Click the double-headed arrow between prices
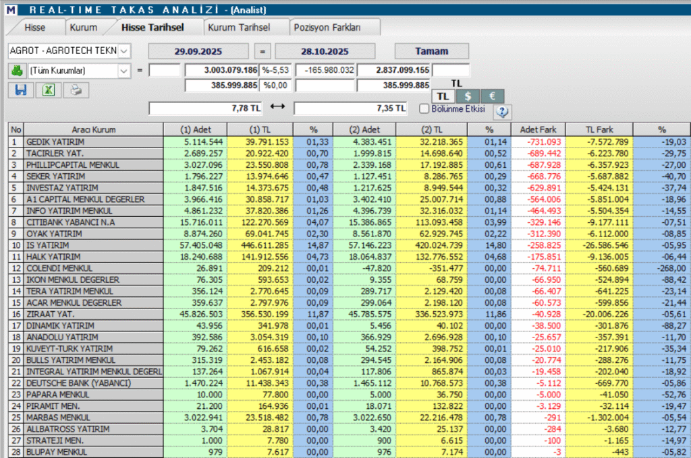 [277, 108]
